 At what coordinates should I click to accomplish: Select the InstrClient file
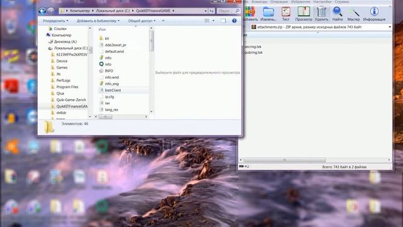(x=113, y=90)
